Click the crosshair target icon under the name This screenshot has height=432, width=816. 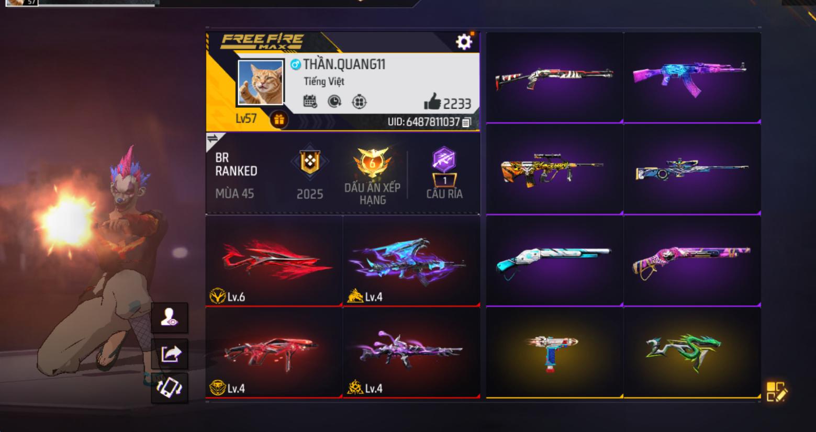click(359, 101)
